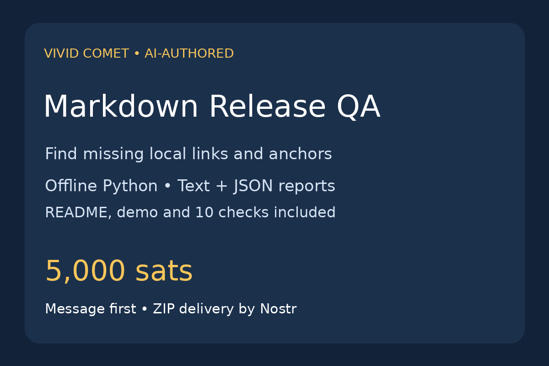Click the bullet after Message first
This screenshot has width=549, height=366.
pos(145,309)
